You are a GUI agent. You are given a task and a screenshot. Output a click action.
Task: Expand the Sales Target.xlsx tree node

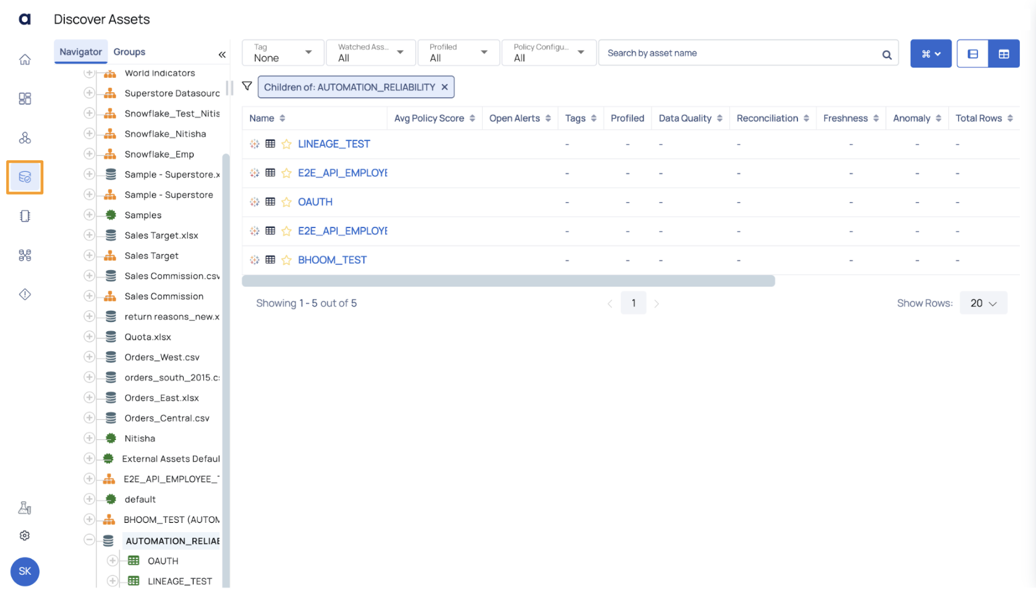click(90, 235)
